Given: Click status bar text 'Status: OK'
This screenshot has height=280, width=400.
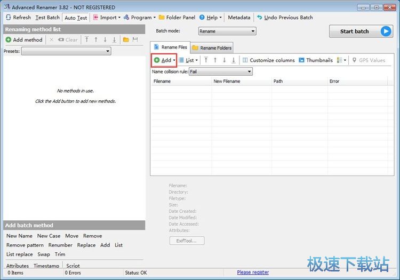Looking at the screenshot, I should click(x=136, y=273).
